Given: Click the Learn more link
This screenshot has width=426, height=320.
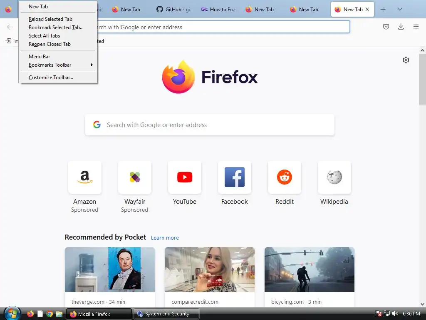Looking at the screenshot, I should click(x=165, y=238).
